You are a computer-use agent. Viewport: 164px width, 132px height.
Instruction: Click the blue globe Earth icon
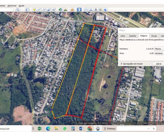pos(105,10)
